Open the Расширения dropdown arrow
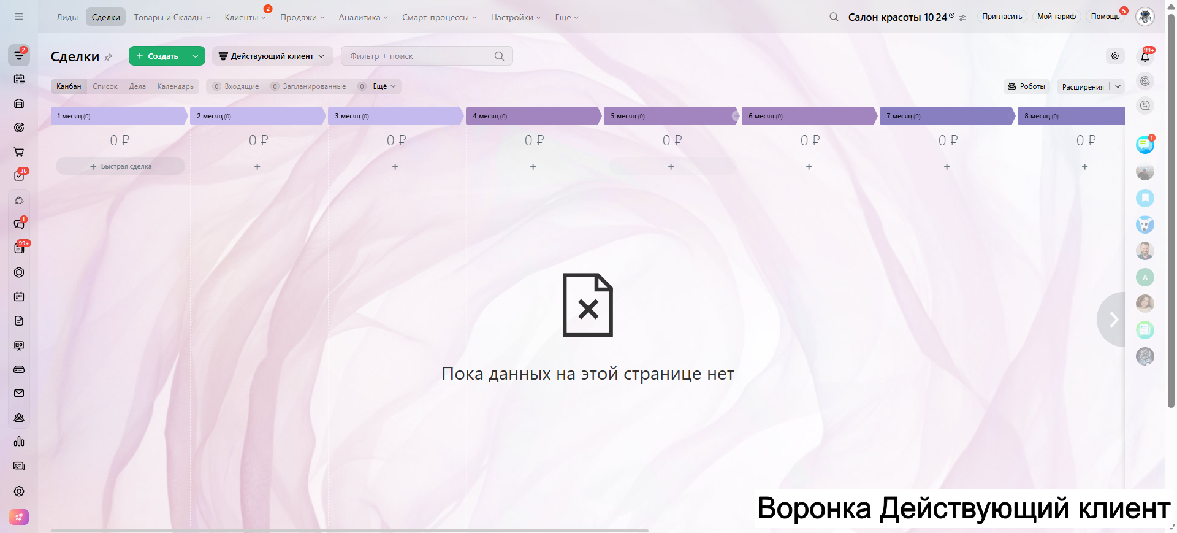The image size is (1177, 533). coord(1118,86)
